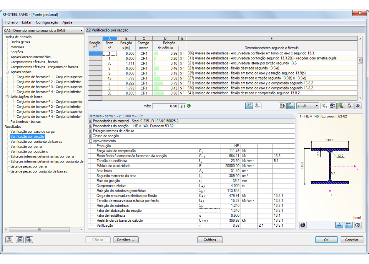Collapse the Articulações de barra tree node
Screen dimensions: 369x264
(x=7, y=97)
